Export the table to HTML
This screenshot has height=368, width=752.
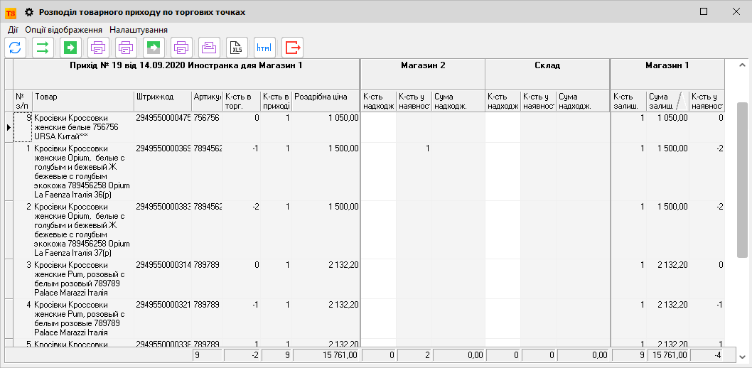point(264,48)
